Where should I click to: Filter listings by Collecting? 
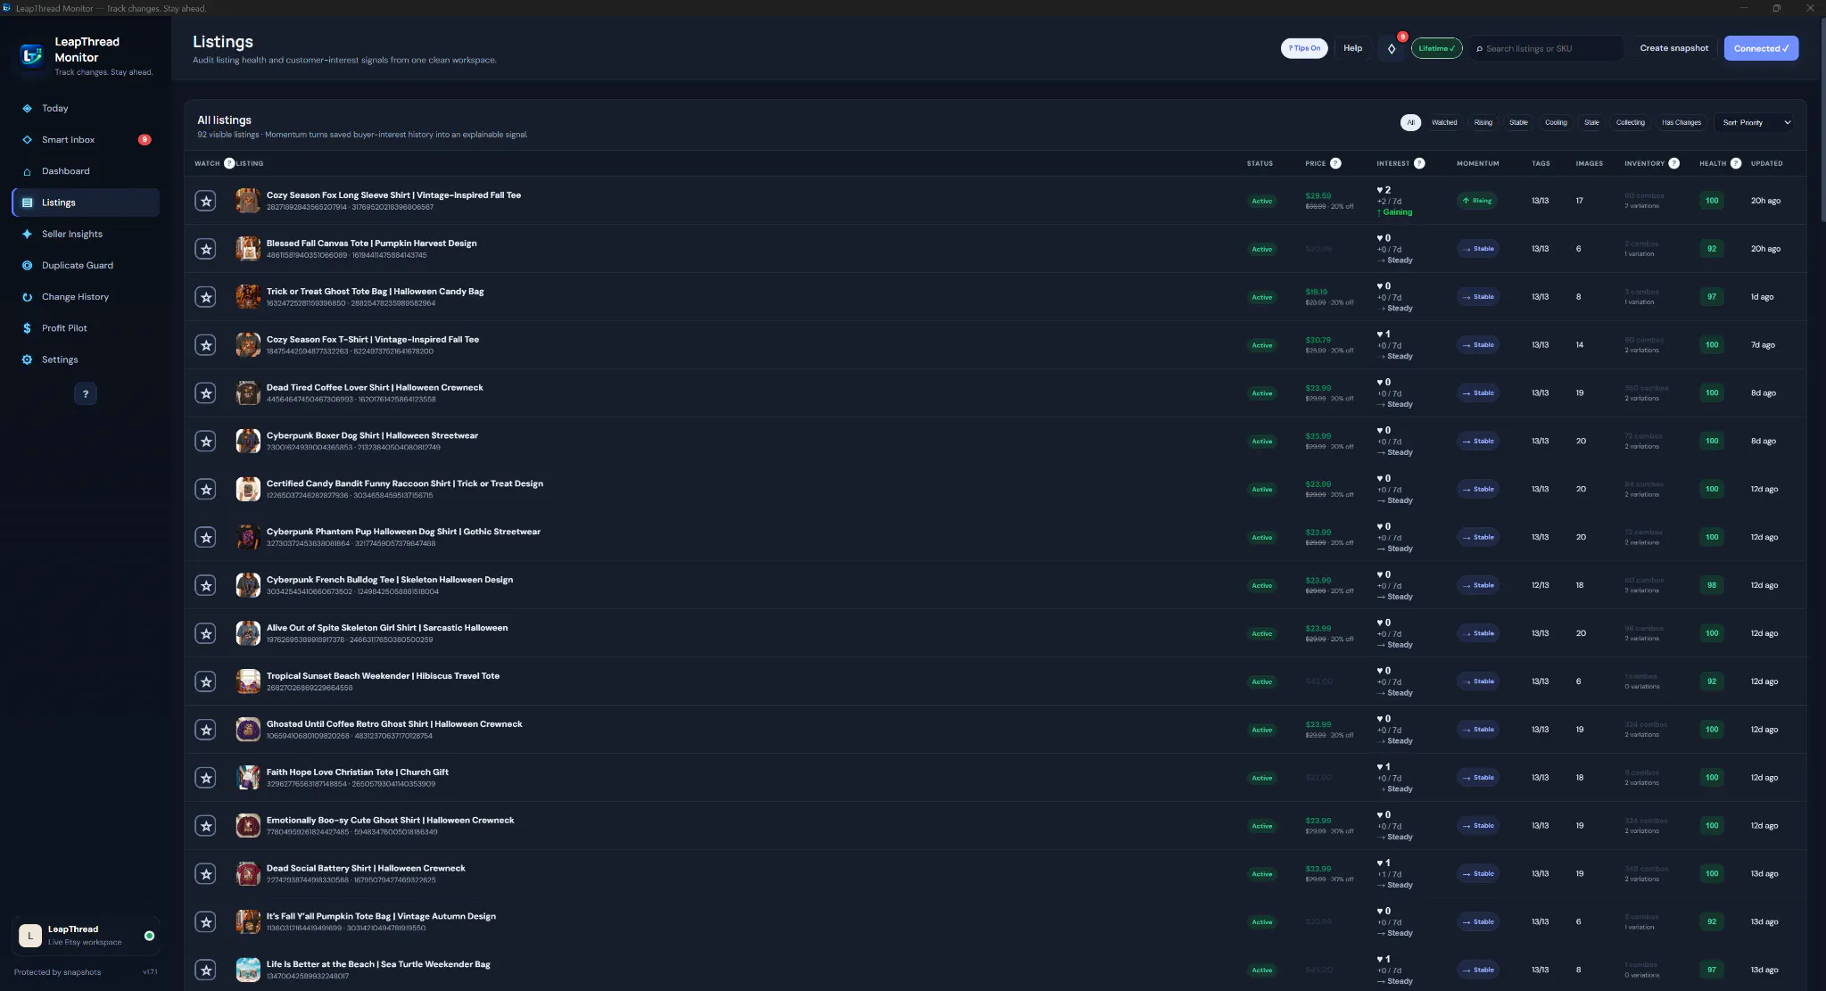[1630, 122]
